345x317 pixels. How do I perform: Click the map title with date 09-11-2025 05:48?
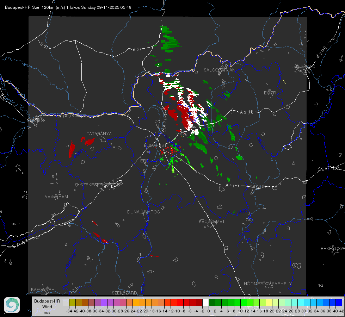click(x=68, y=7)
